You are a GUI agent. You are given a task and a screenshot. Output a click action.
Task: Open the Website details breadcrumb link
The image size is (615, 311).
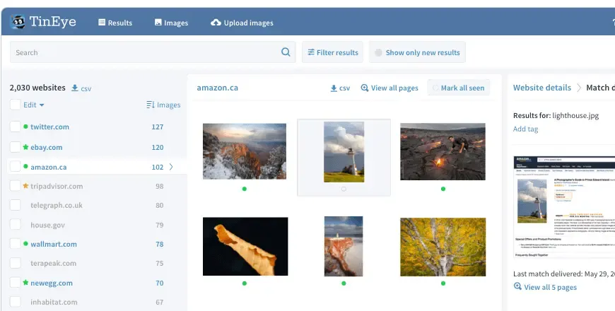(542, 88)
